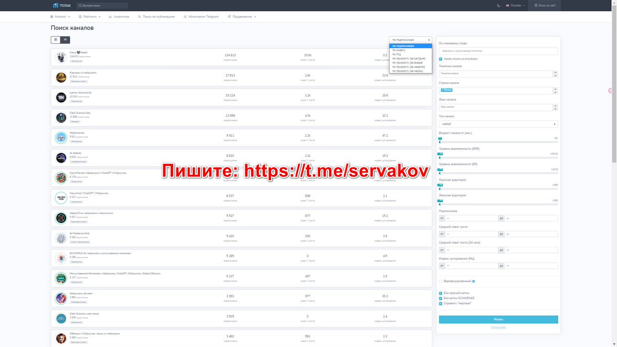Click the TGStat logo
Screen dimensions: 617x347
(x=61, y=6)
